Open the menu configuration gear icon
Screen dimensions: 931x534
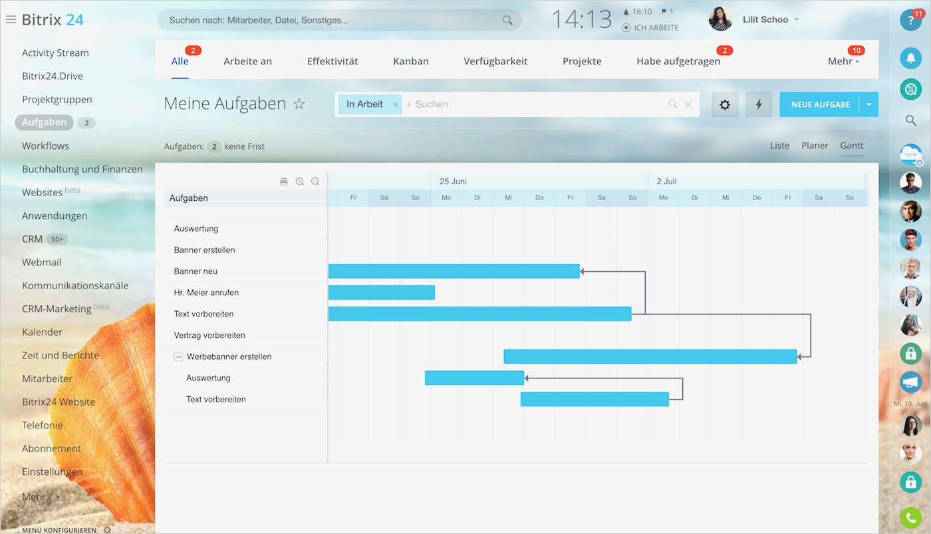[x=107, y=530]
